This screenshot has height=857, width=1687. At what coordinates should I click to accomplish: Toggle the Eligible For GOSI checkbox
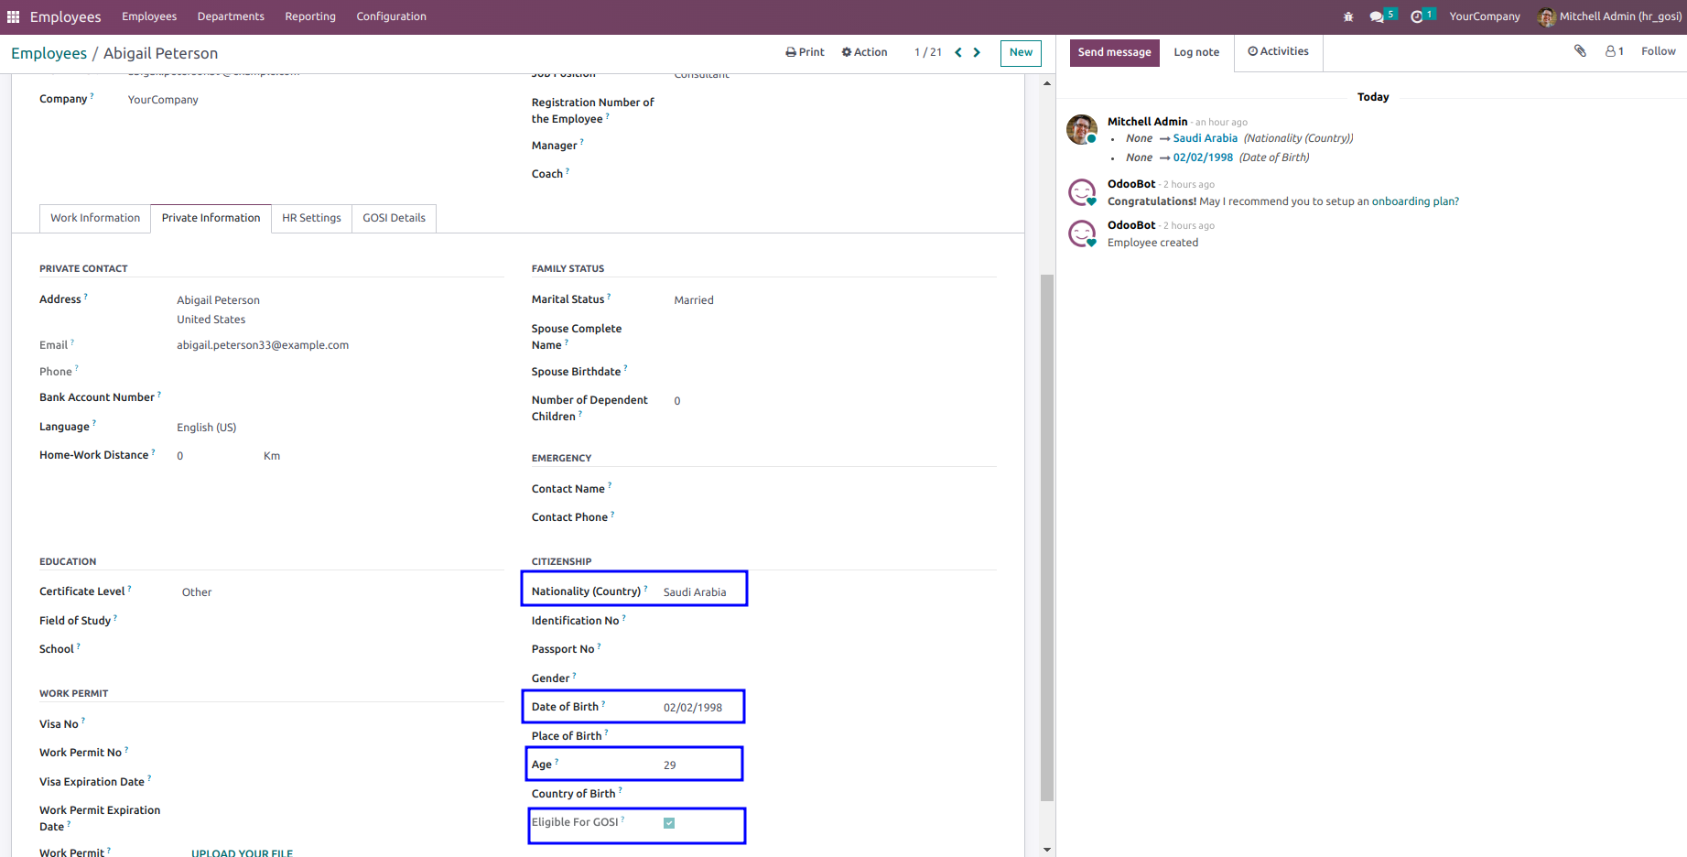[669, 823]
